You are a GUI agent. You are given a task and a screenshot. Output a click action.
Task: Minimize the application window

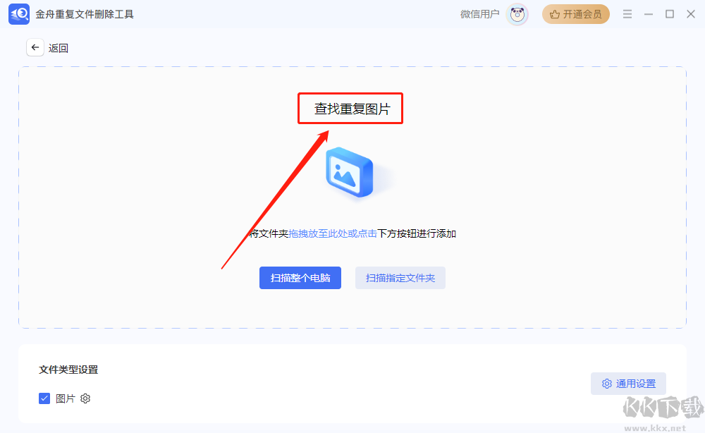click(x=649, y=13)
